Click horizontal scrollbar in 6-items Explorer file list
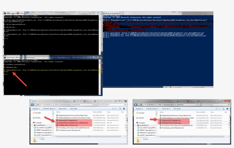The height and width of the screenshot is (148, 234). tap(192, 136)
